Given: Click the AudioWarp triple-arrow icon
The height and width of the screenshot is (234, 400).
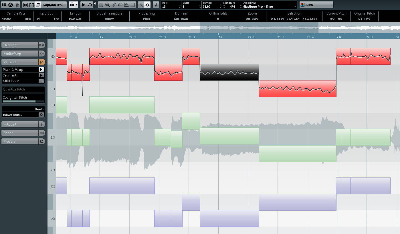Looking at the screenshot, I should click(42, 53).
